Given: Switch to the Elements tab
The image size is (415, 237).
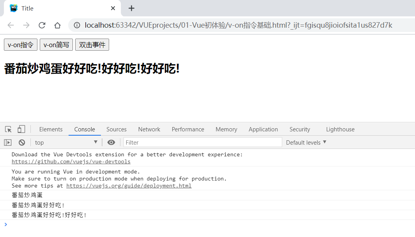Looking at the screenshot, I should tap(51, 129).
